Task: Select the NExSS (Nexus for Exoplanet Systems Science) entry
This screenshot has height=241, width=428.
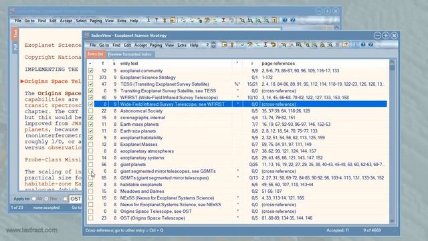Action: (167, 198)
